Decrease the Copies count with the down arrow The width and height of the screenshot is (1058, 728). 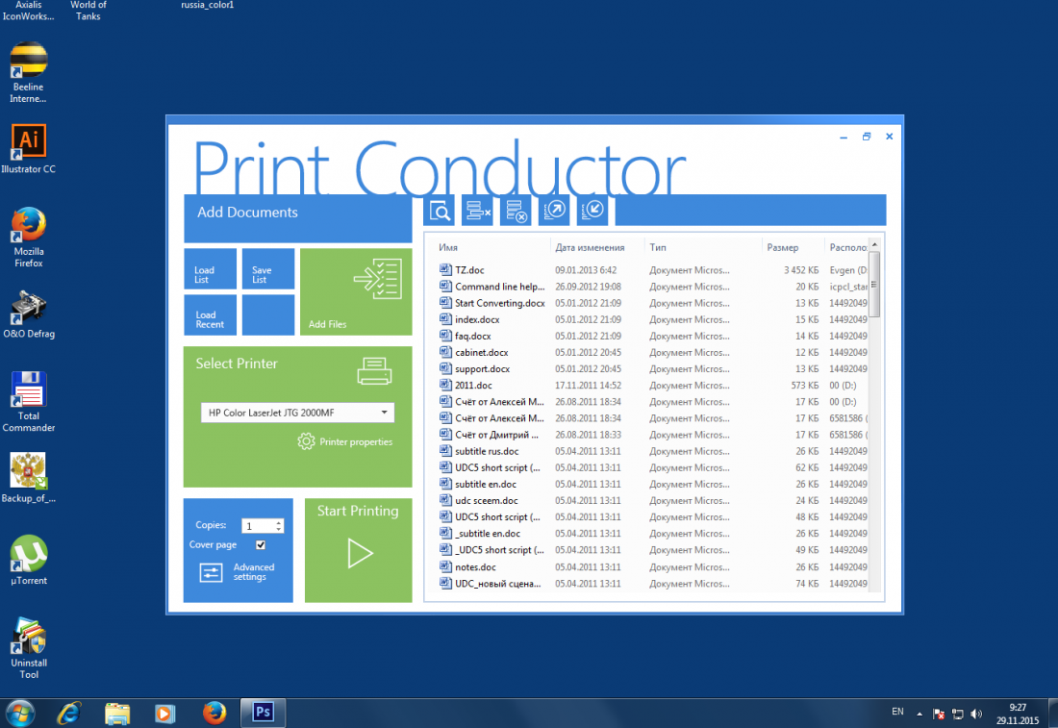(x=279, y=529)
